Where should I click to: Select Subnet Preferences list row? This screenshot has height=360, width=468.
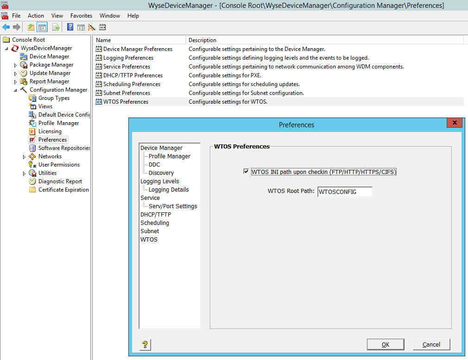point(279,93)
